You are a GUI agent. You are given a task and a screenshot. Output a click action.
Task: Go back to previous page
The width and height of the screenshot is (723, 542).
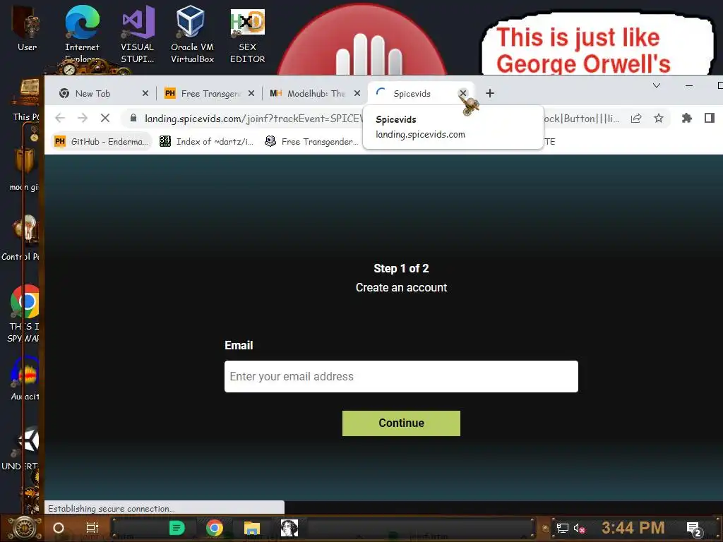tap(60, 118)
